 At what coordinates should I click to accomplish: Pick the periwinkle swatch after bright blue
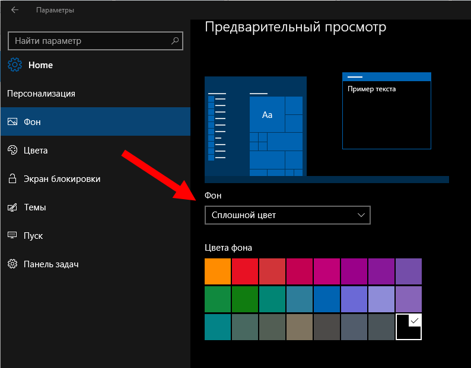pos(354,299)
